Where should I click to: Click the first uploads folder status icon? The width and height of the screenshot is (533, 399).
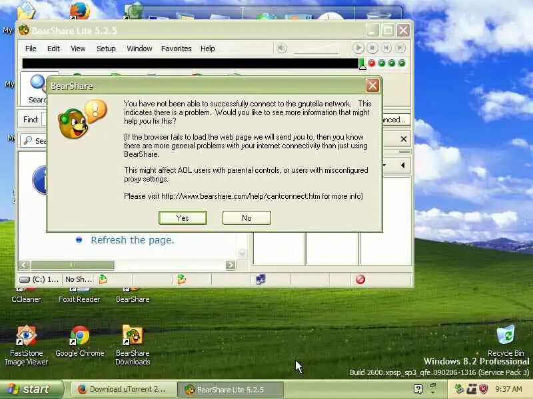coord(103,279)
